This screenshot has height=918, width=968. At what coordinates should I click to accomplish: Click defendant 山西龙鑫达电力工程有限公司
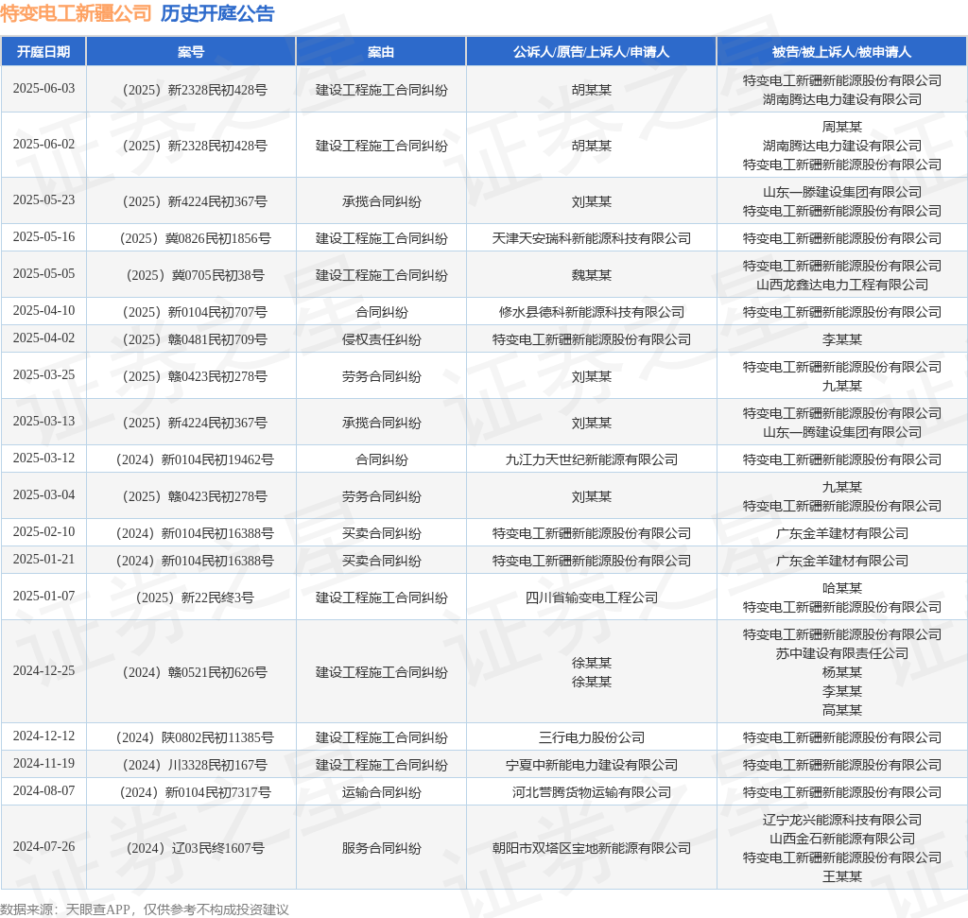coord(842,285)
